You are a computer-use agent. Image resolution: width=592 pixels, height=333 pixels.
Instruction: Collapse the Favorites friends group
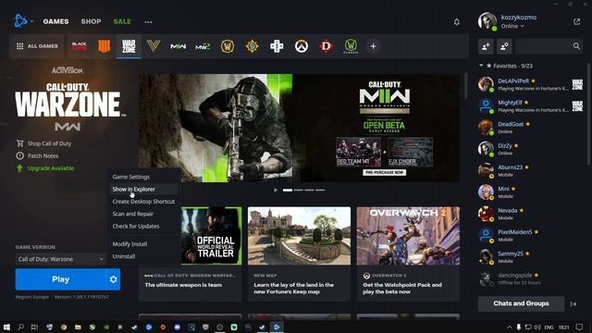(x=481, y=66)
